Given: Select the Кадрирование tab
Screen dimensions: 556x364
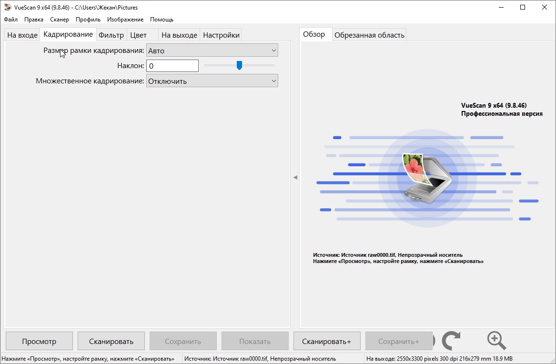Looking at the screenshot, I should (68, 34).
